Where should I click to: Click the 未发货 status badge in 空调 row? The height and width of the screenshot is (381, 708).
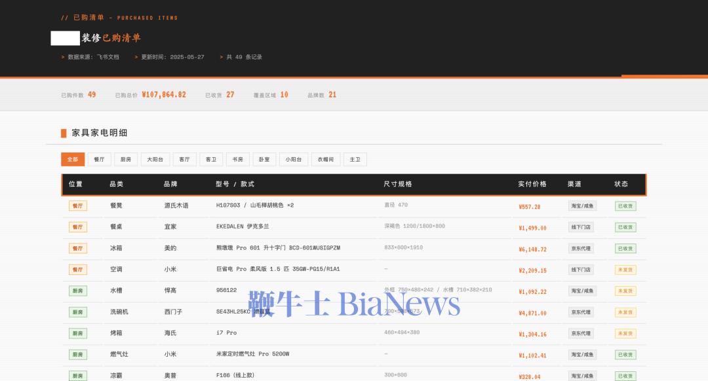click(625, 270)
